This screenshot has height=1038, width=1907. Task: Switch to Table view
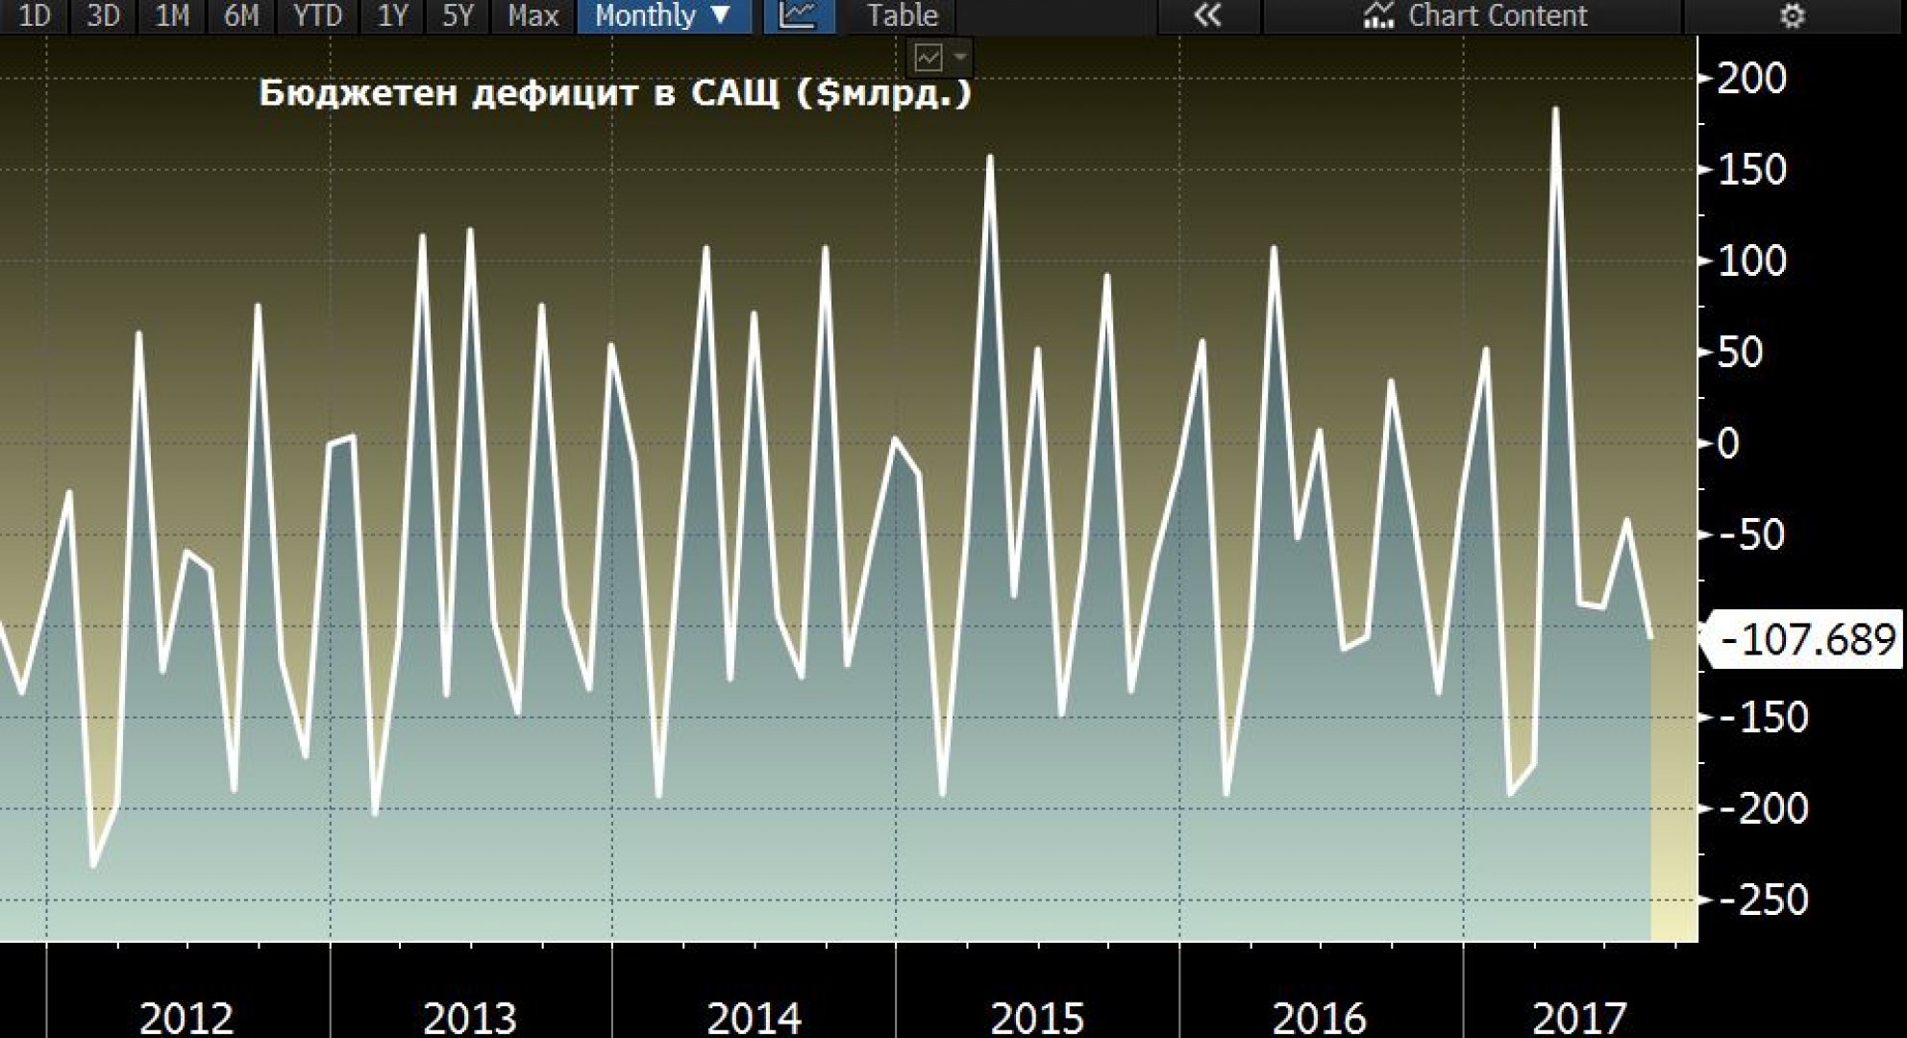(x=902, y=15)
